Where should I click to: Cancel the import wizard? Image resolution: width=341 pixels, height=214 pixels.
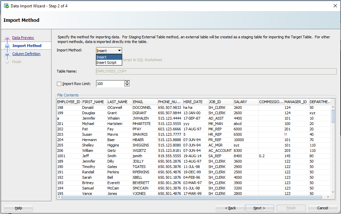(x=322, y=208)
